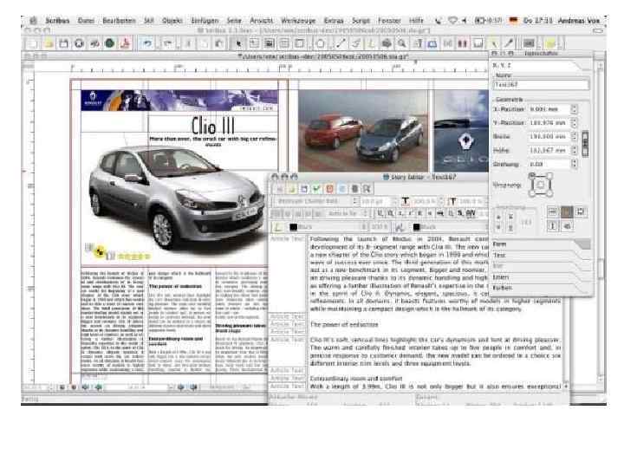Select the Insert Image Frame tool
This screenshot has height=468, width=624.
tap(269, 43)
